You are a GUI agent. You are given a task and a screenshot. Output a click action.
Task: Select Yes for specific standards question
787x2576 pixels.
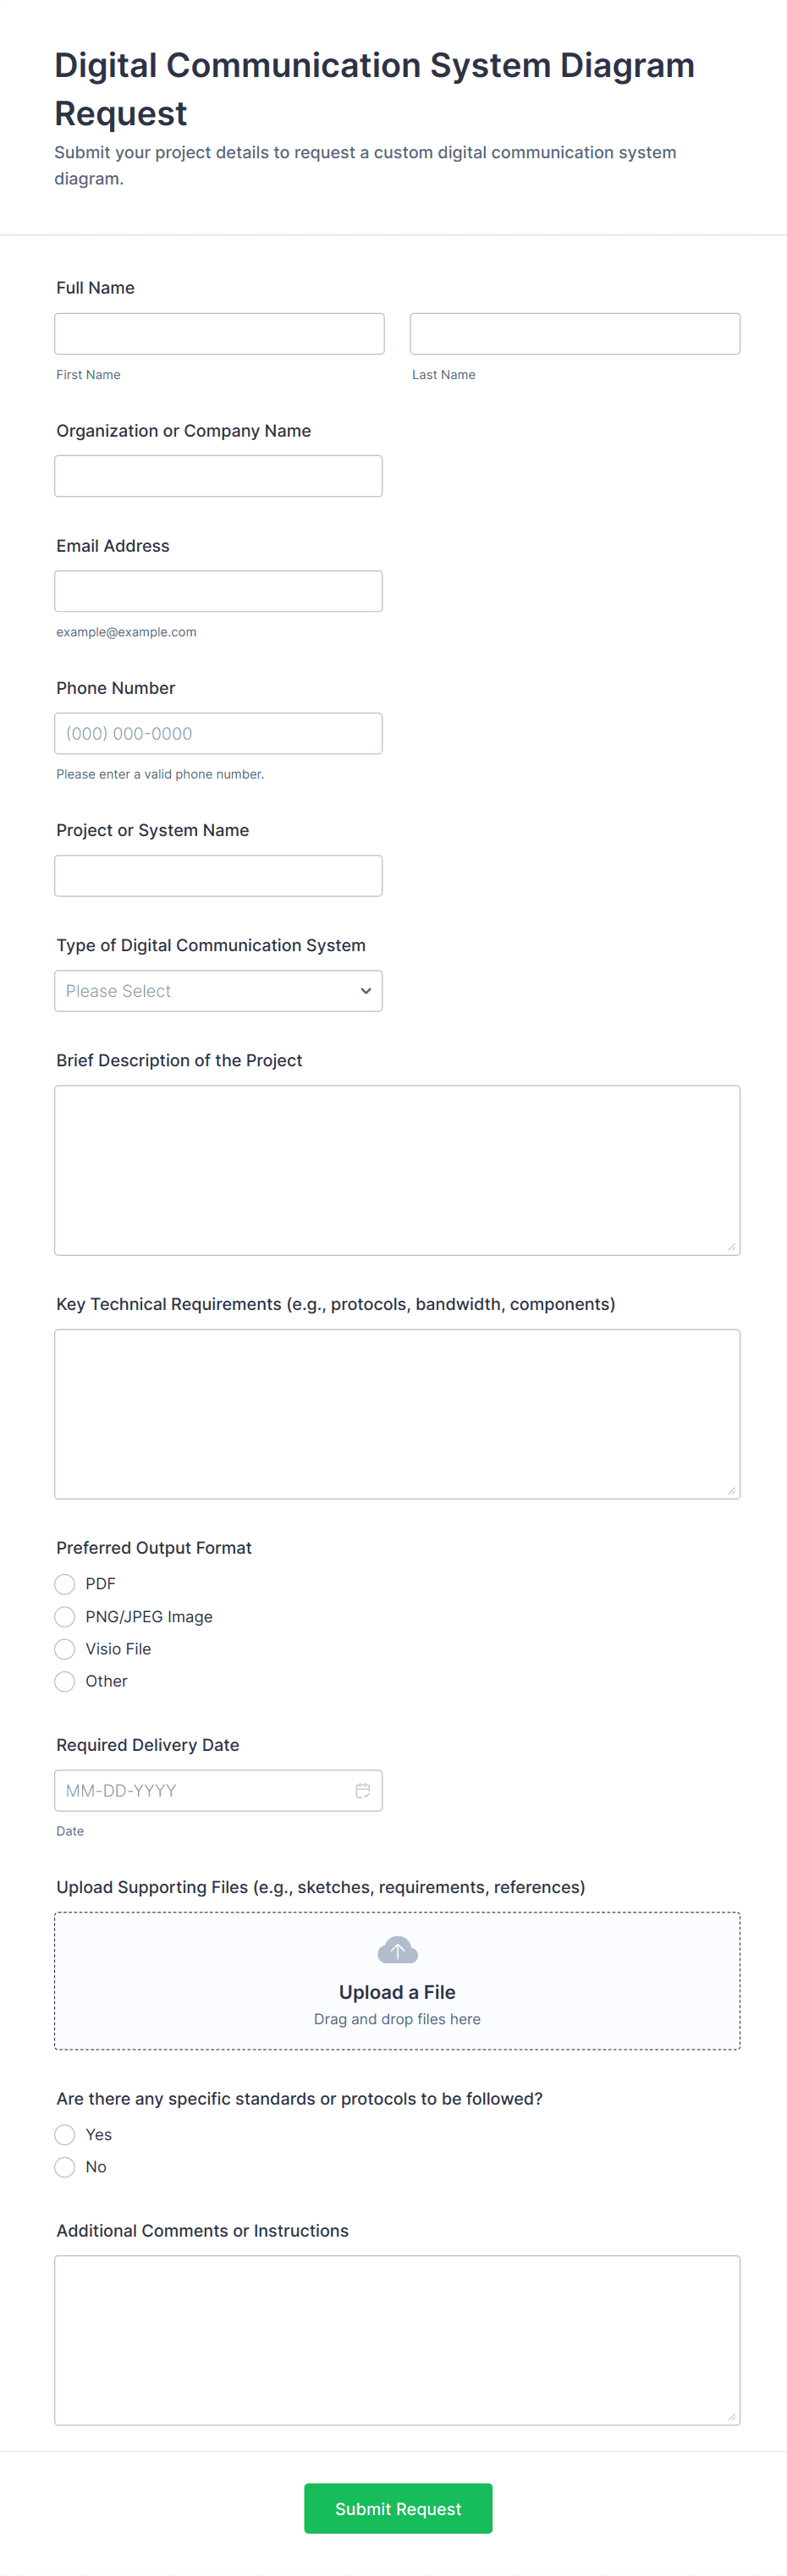[x=64, y=2134]
